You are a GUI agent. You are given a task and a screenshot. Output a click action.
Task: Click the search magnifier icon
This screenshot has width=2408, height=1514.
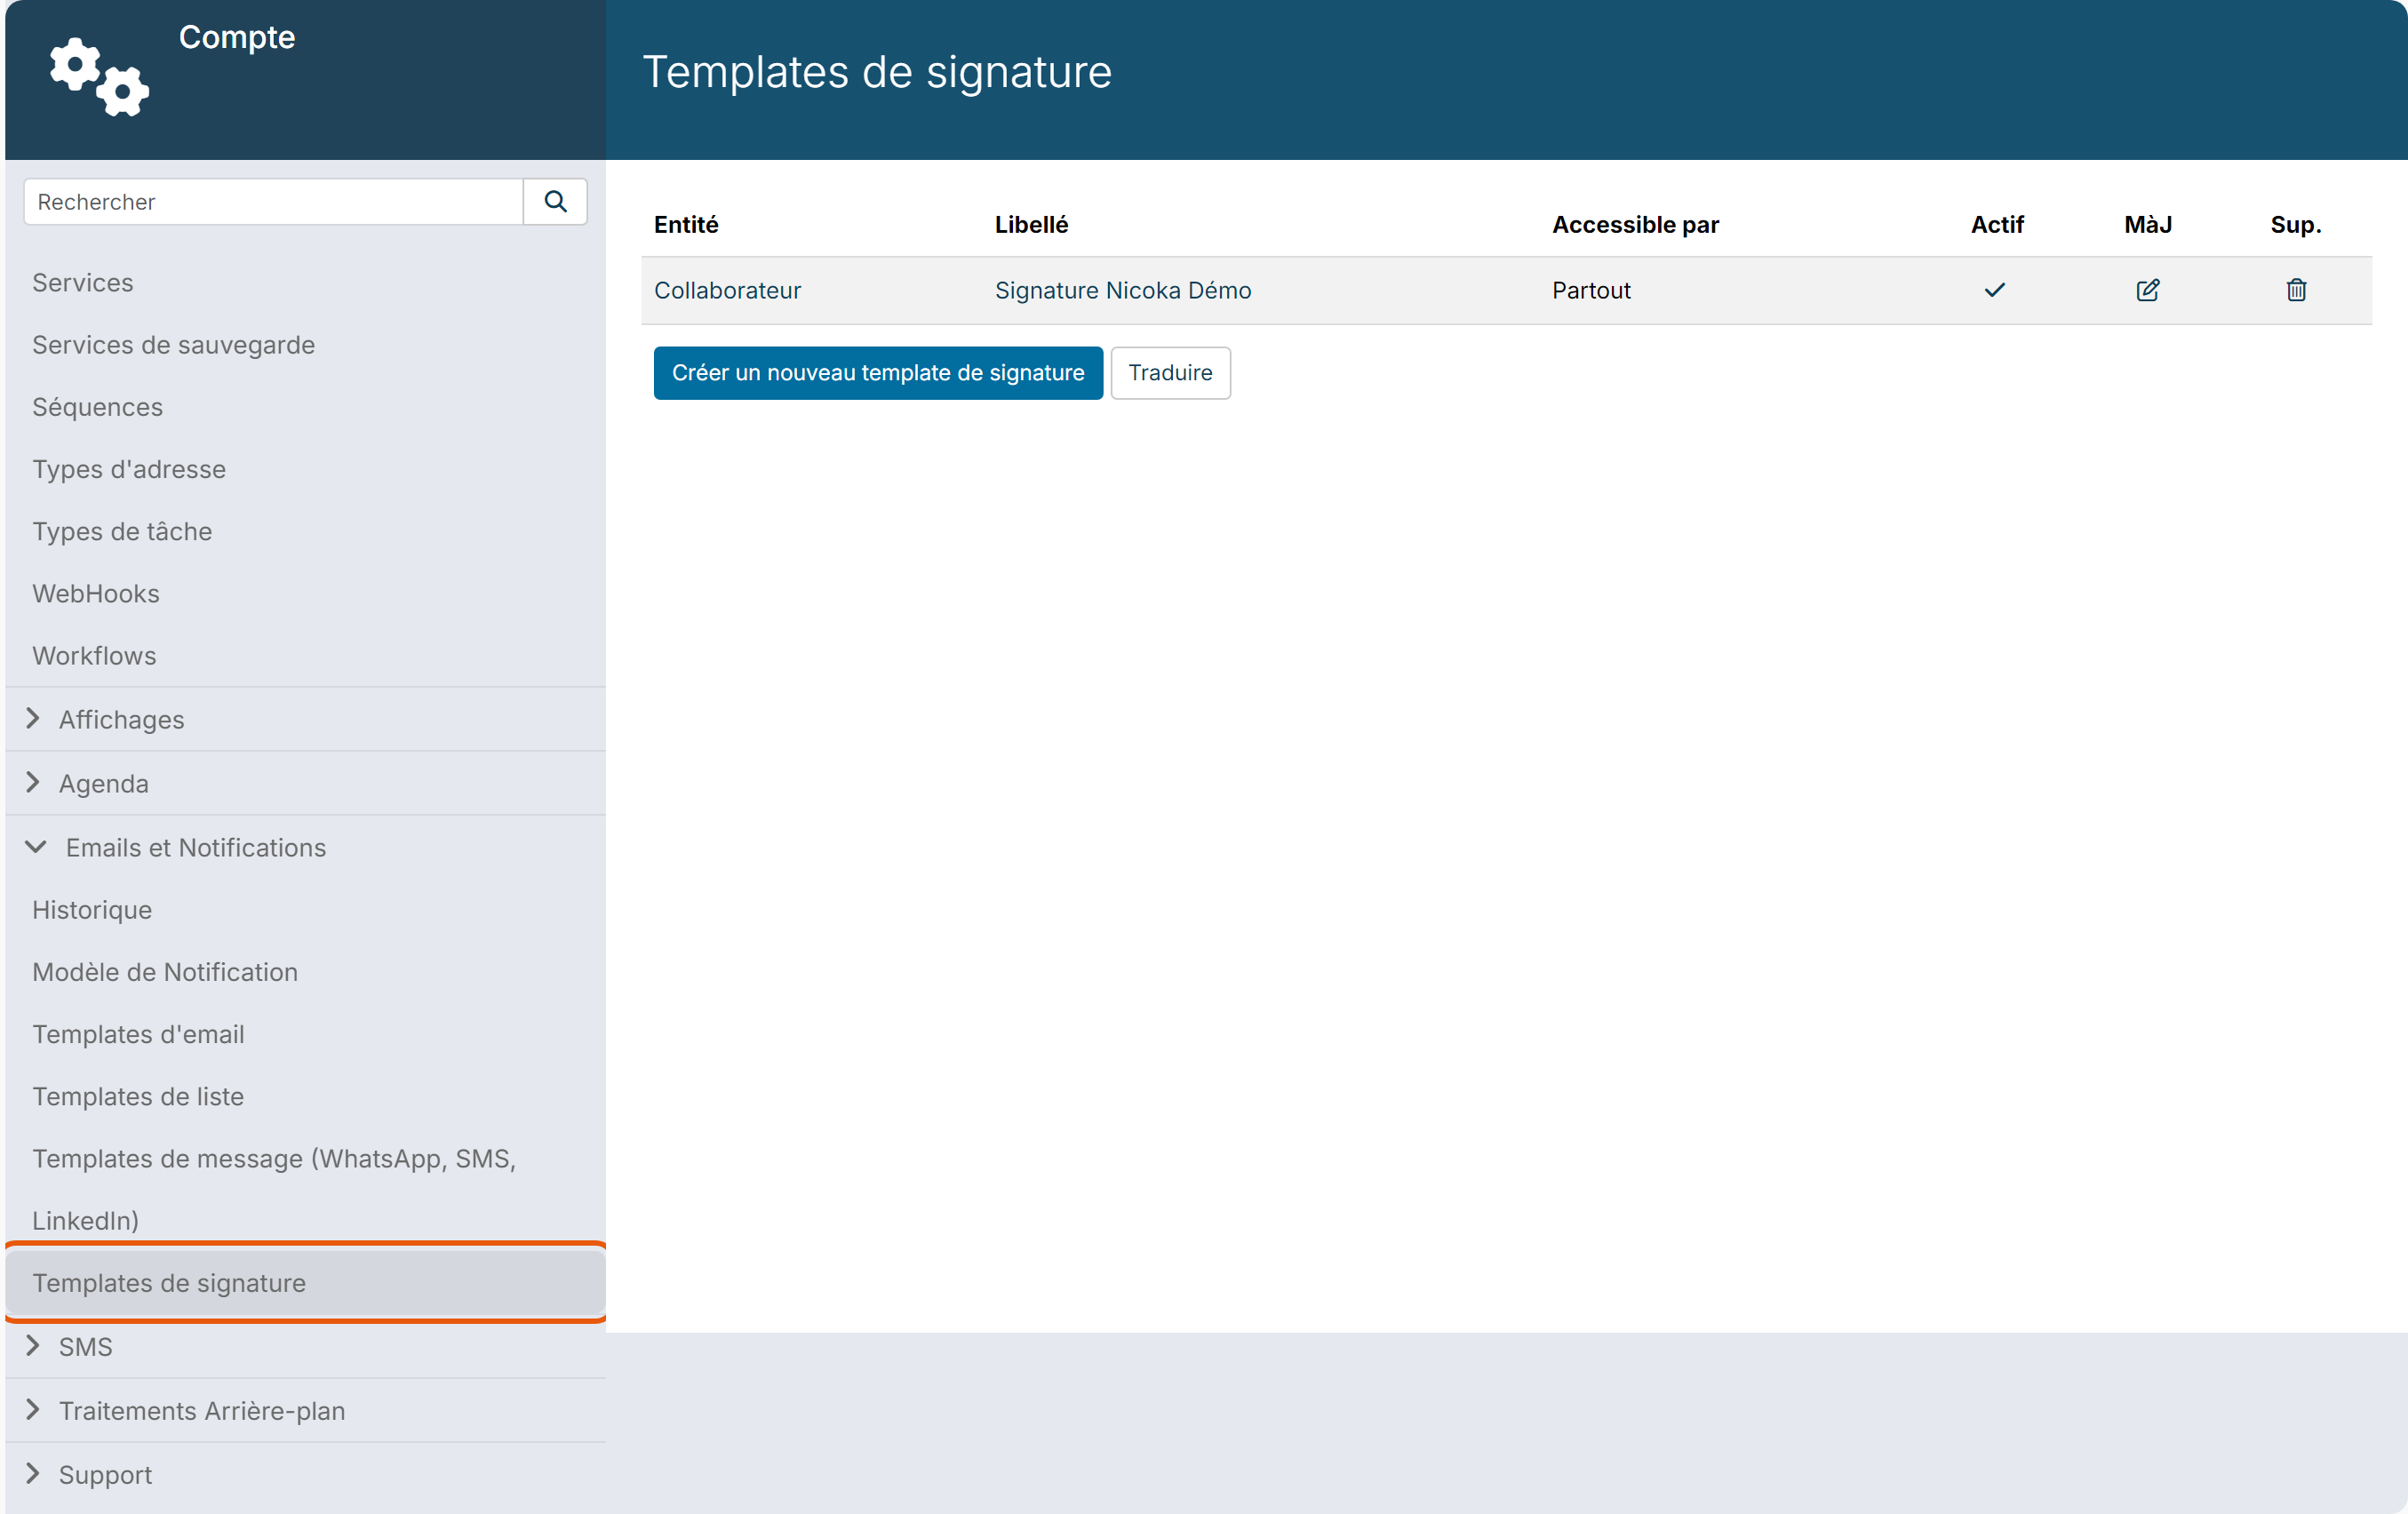click(555, 201)
